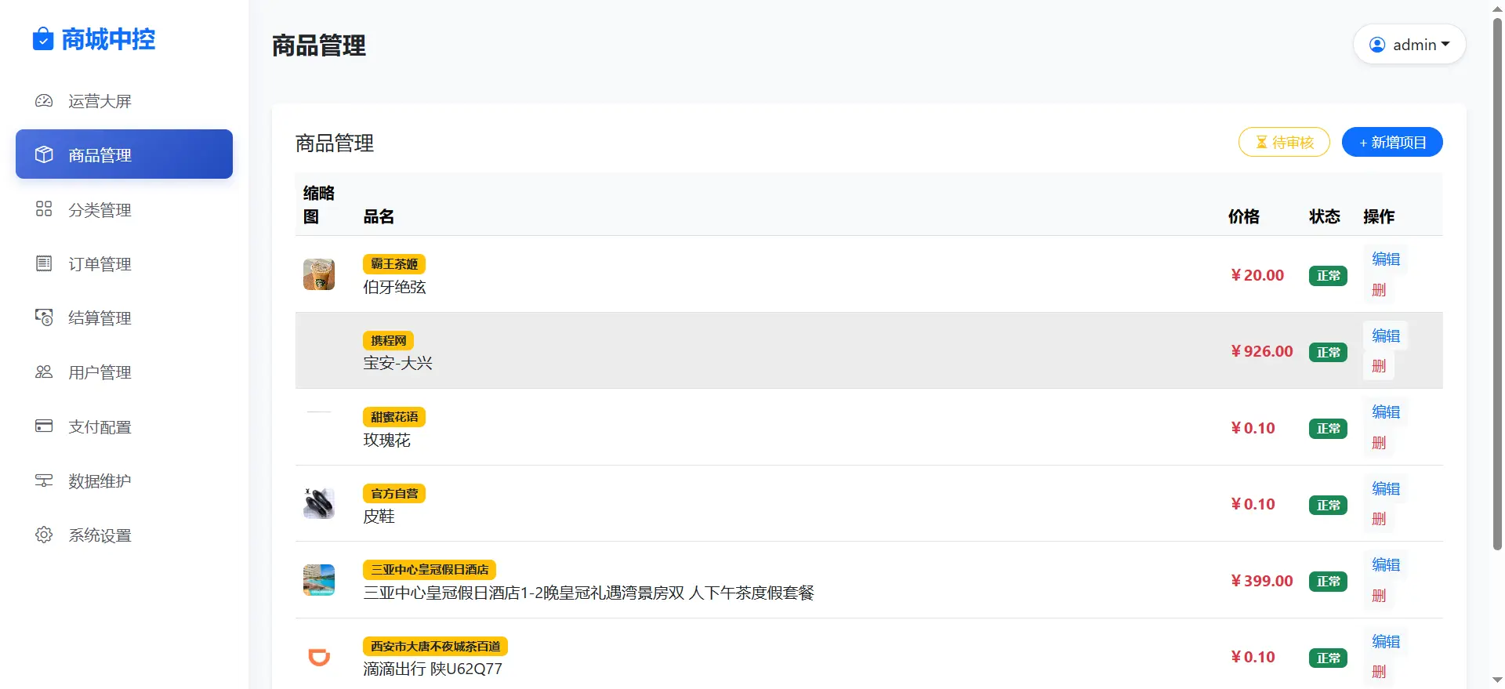The width and height of the screenshot is (1505, 689).
Task: Click the 携程网 store tag
Action: point(388,340)
